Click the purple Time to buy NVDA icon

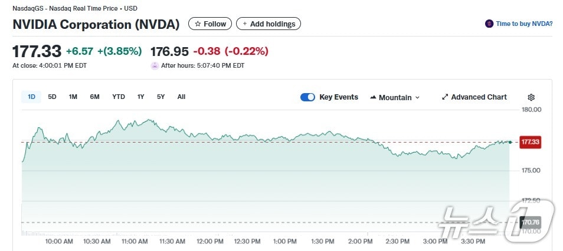point(489,24)
